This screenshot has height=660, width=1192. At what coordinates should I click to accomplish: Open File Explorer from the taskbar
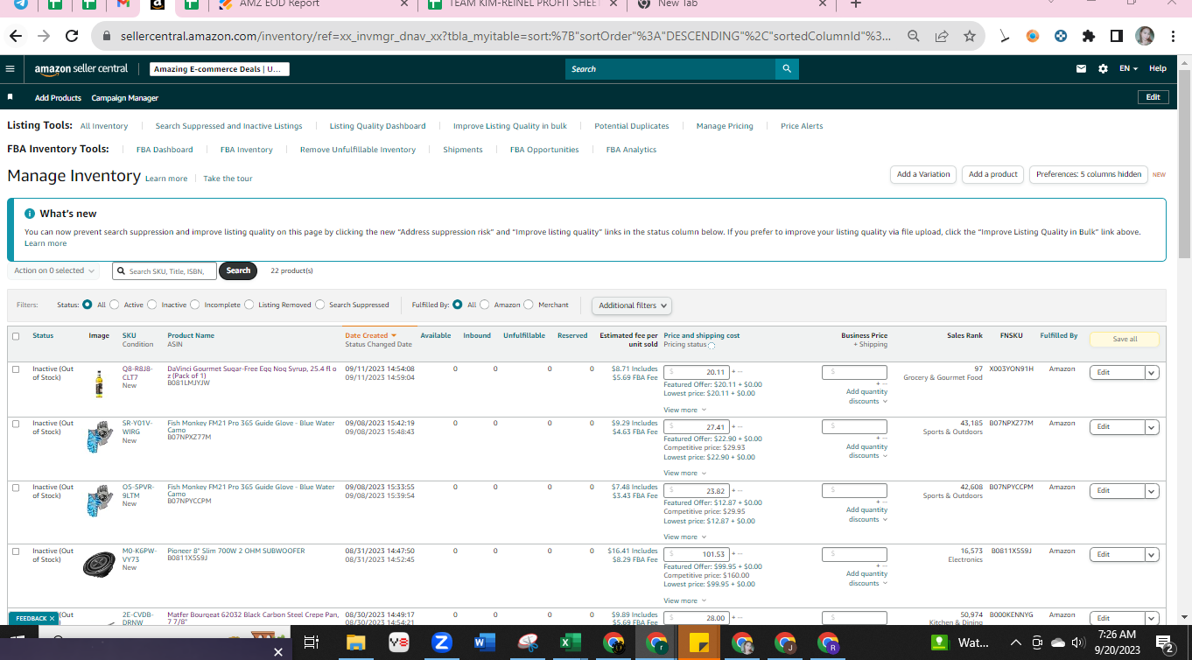[x=355, y=643]
